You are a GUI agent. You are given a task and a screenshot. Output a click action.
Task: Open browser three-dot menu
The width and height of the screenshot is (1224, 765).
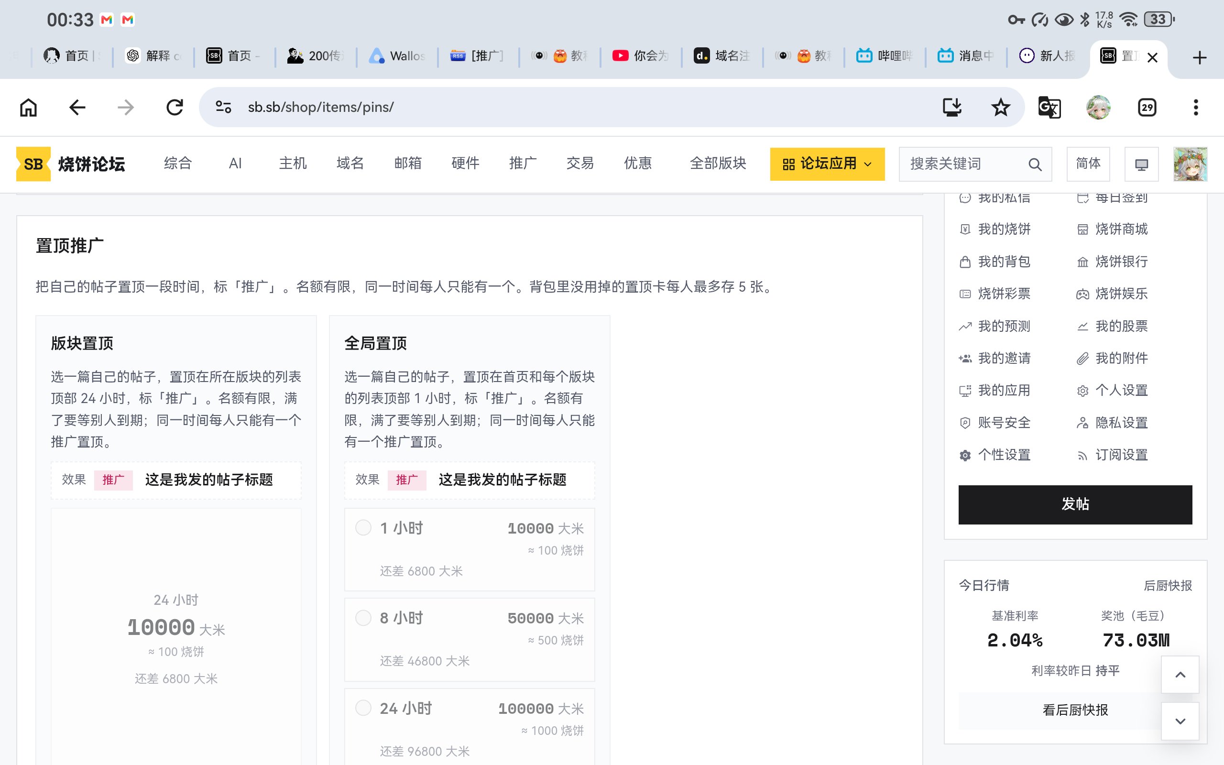[1196, 107]
